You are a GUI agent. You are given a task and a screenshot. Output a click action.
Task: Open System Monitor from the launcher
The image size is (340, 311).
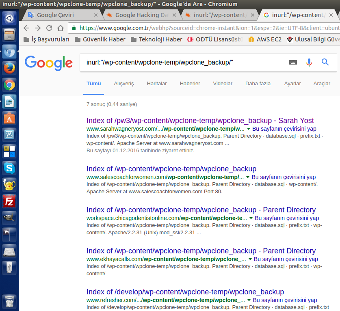9,134
